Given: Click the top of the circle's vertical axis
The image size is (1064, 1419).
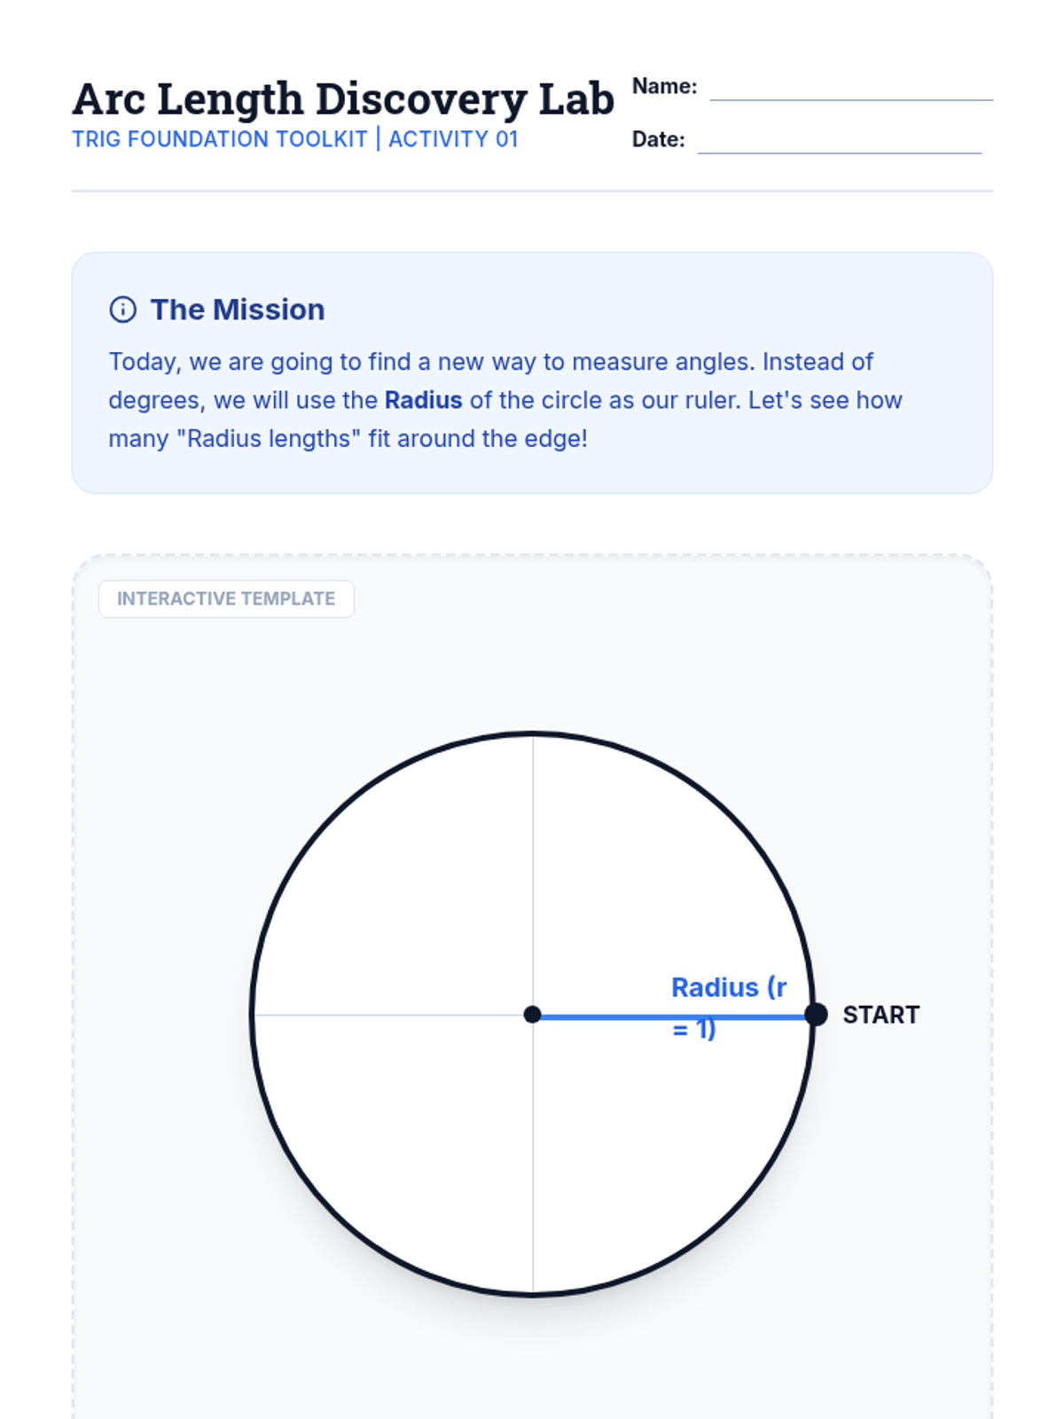Looking at the screenshot, I should point(533,736).
